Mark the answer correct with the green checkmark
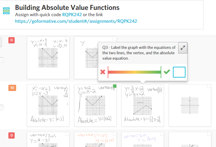This screenshot has height=147, width=216. [167, 72]
